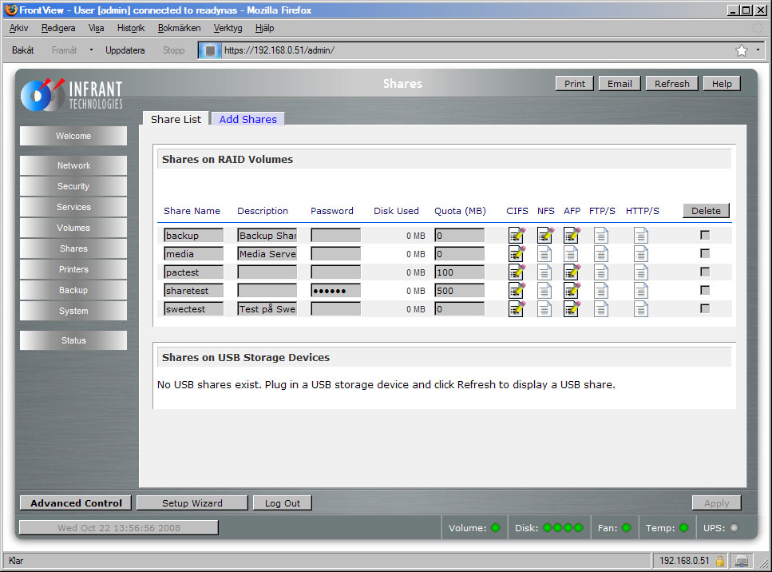Click the sharetest Quota input field
Image resolution: width=772 pixels, height=572 pixels.
459,290
